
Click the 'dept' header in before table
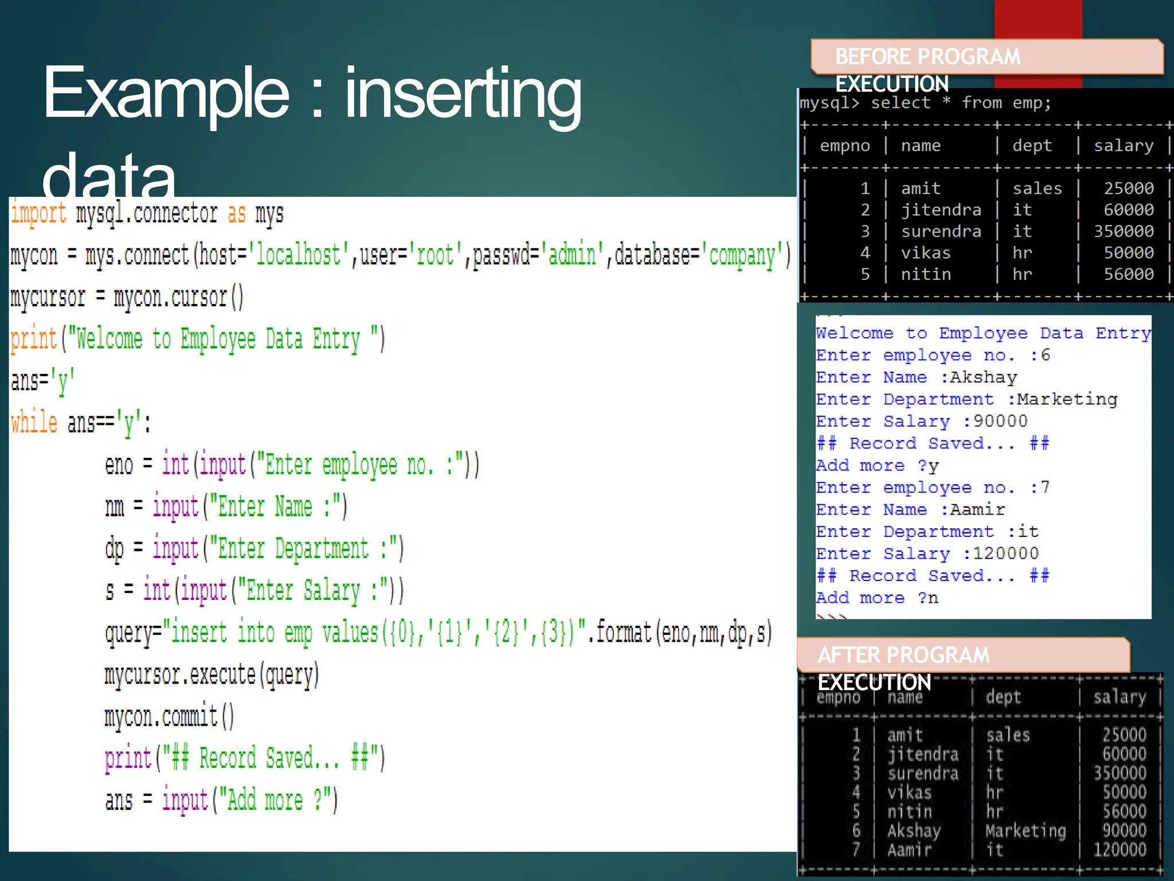point(1032,146)
